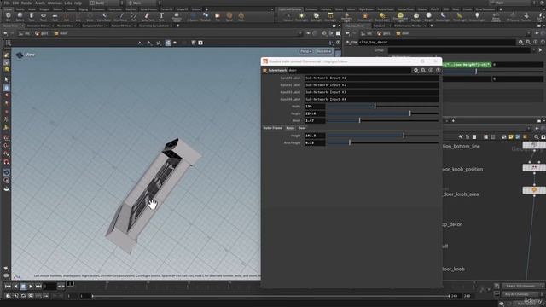Adjust the Bevel slider in subnetwork parameters

click(382, 120)
